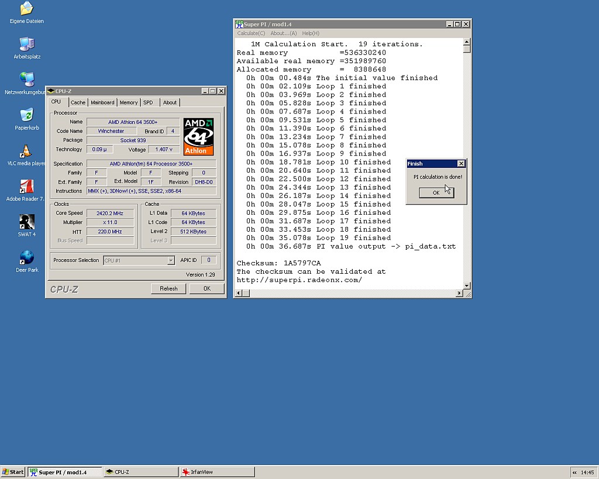Switch to the SPD tab in CPU-Z
Viewport: 599px width, 479px height.
(148, 102)
